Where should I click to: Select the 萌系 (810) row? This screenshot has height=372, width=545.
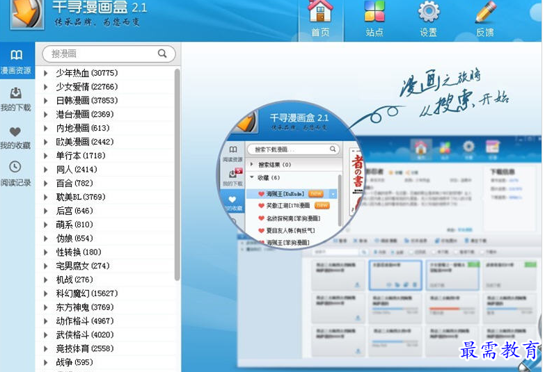tap(104, 225)
